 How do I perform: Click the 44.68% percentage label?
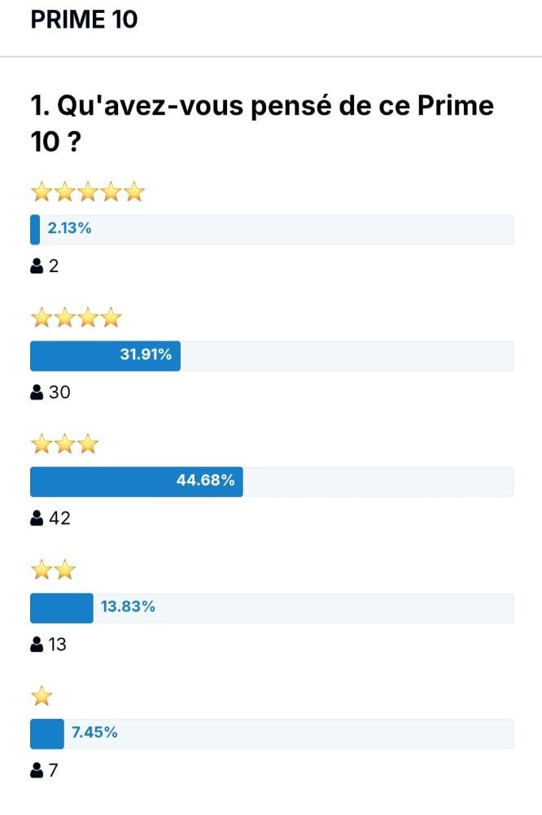pyautogui.click(x=206, y=480)
